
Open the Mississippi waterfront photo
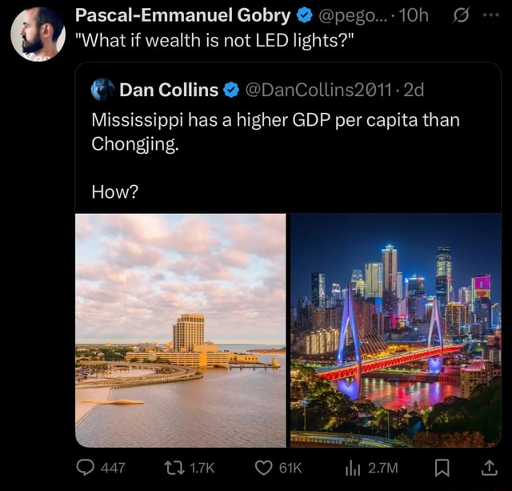(181, 329)
